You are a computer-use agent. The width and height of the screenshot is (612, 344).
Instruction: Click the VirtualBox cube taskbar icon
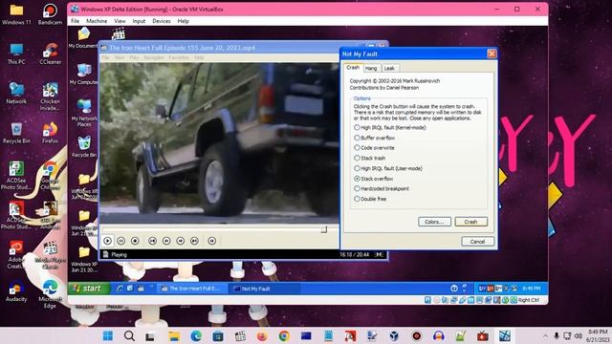394,335
